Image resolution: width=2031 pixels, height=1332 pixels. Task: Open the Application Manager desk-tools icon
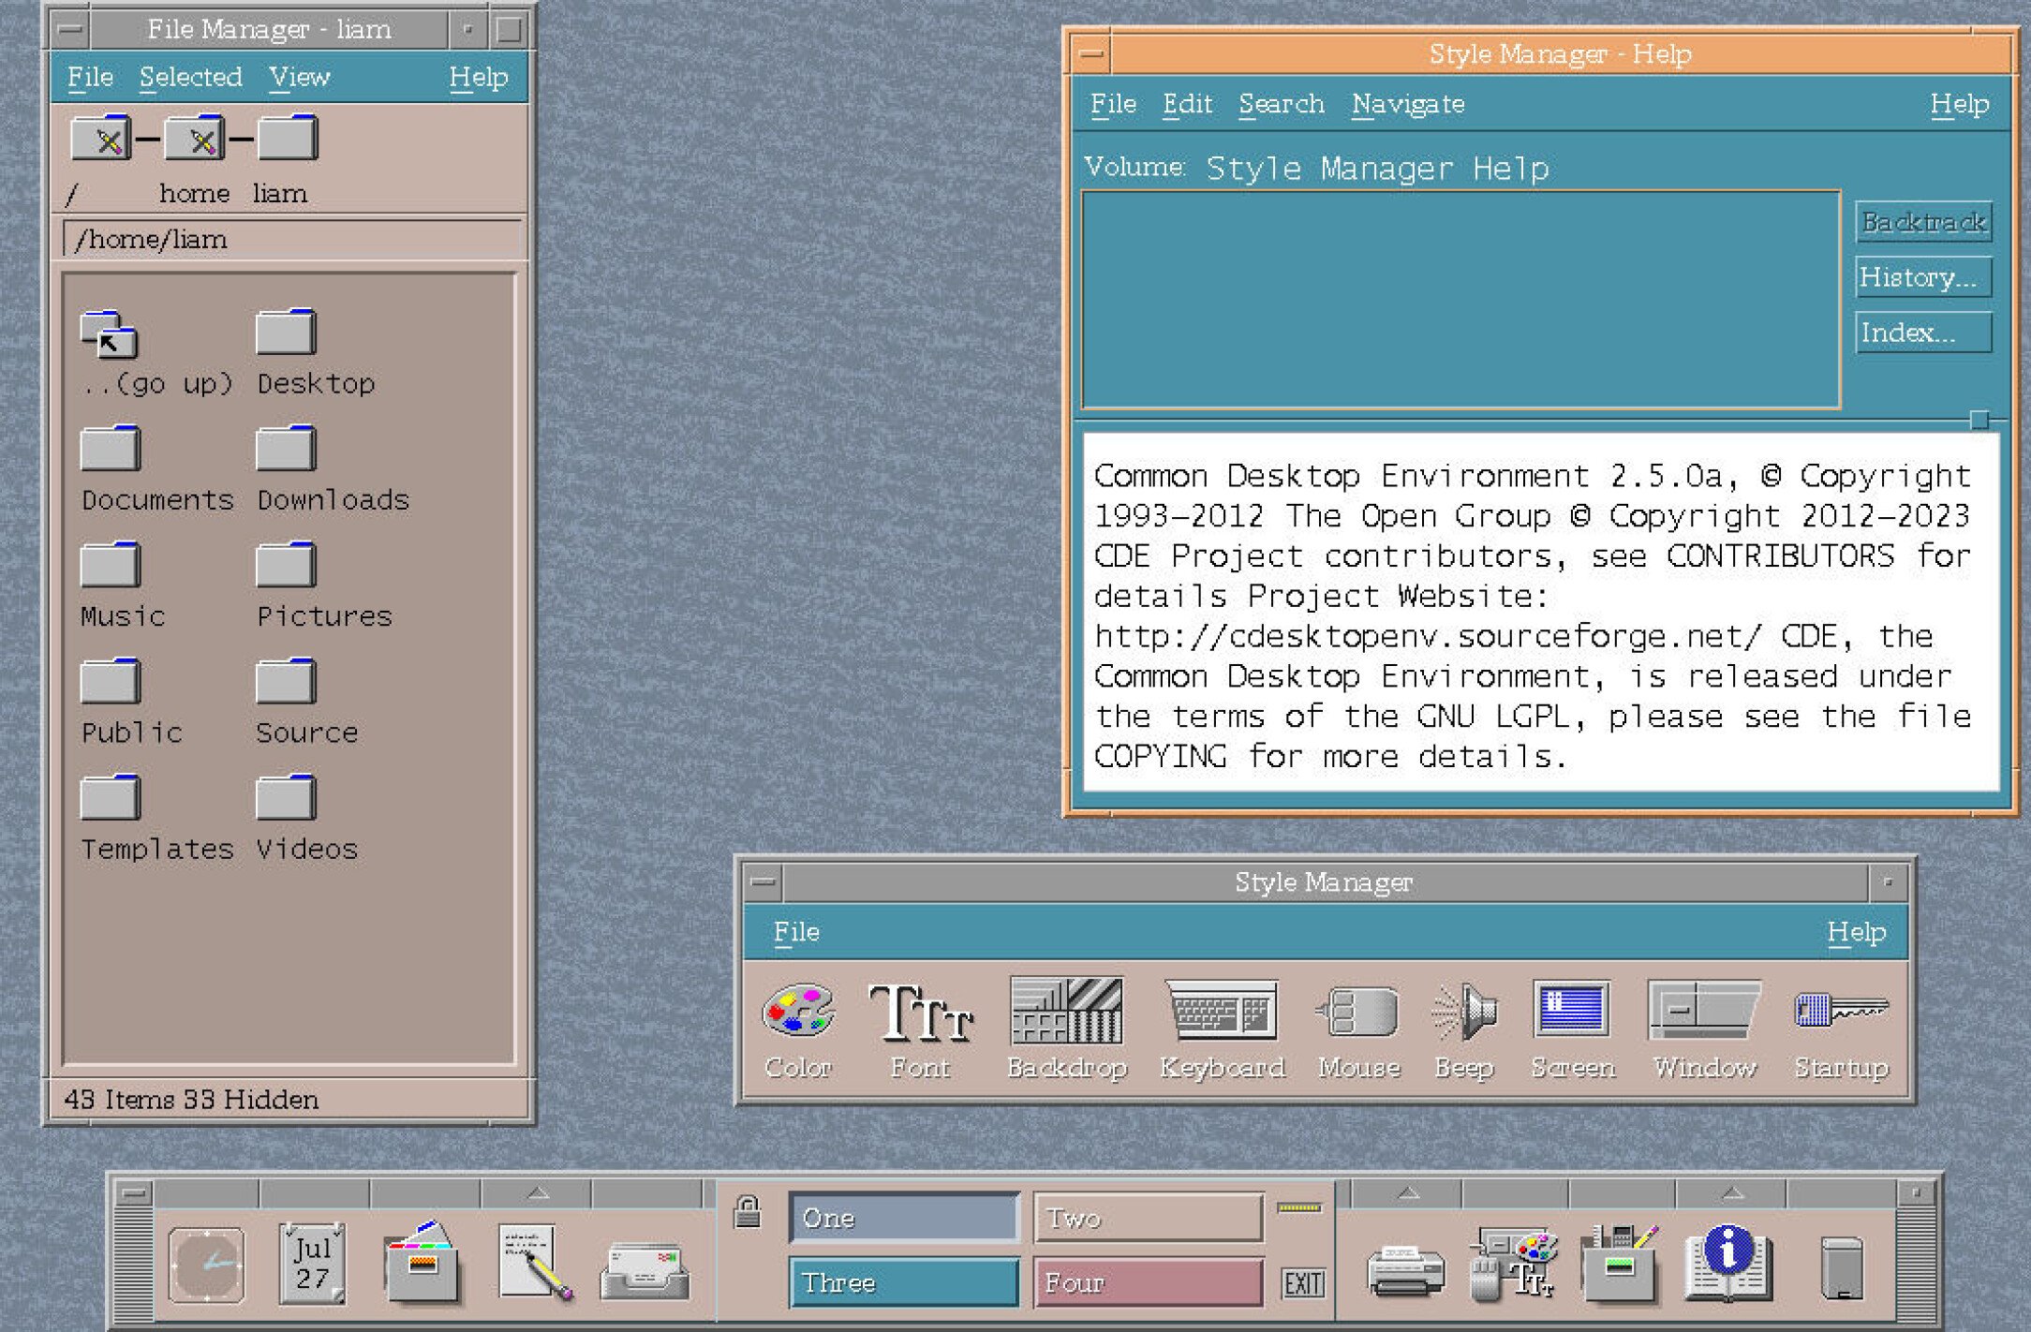[x=1619, y=1264]
